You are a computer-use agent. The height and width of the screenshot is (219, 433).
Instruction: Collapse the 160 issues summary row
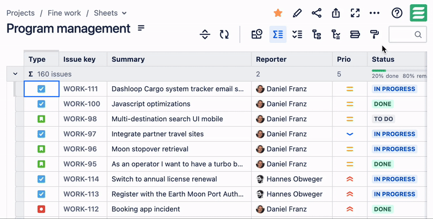point(15,74)
